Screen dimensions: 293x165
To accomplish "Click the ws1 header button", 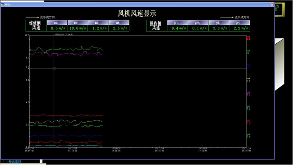I will [57, 23].
